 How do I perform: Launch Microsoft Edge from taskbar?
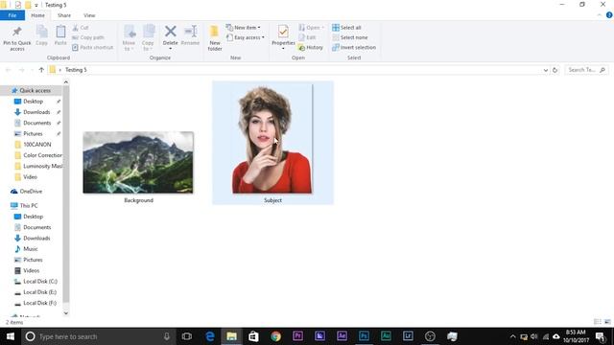coord(210,336)
